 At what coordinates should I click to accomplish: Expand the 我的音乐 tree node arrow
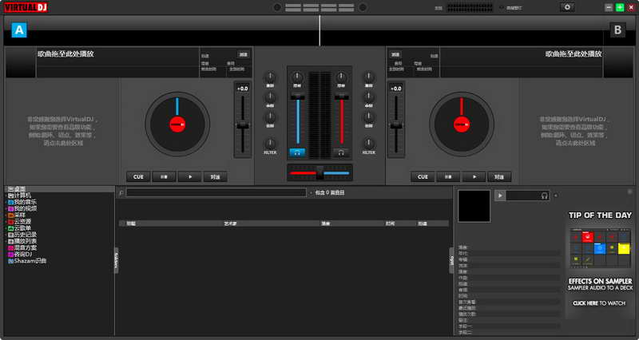pyautogui.click(x=6, y=203)
